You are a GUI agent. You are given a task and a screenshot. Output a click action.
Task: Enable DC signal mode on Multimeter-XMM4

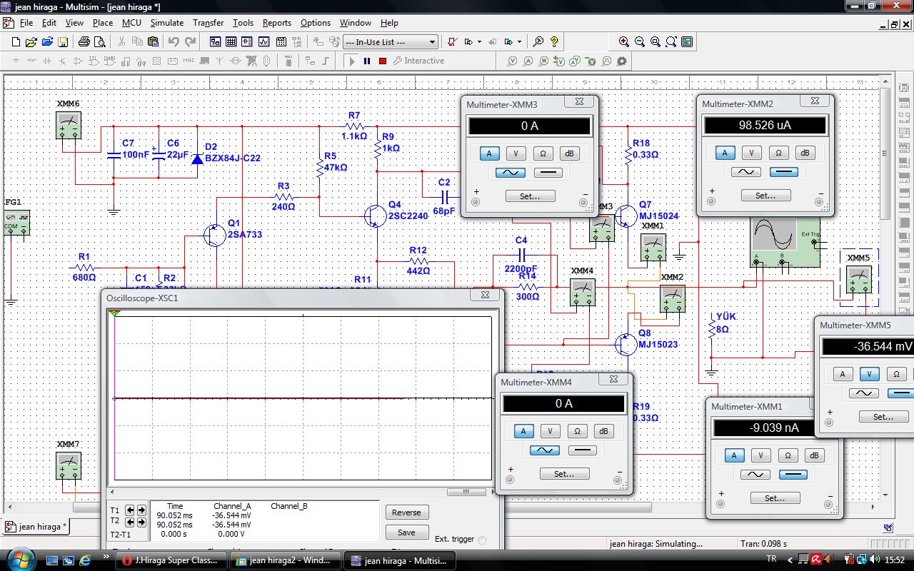(582, 450)
